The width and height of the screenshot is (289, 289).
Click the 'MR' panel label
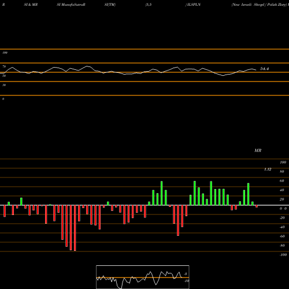(x=258, y=150)
